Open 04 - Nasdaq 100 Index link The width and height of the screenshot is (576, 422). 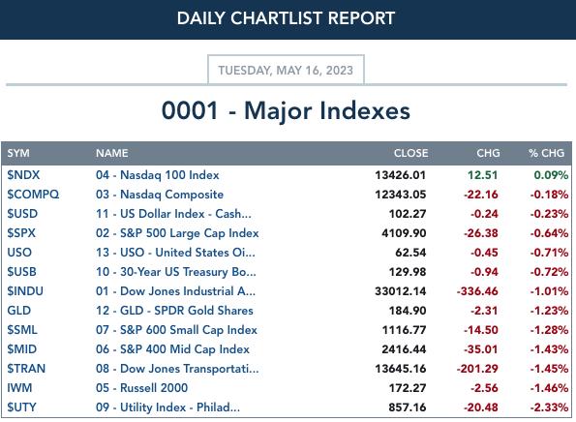pyautogui.click(x=157, y=175)
